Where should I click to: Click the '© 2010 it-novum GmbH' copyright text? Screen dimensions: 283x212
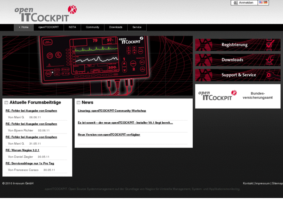point(18,183)
